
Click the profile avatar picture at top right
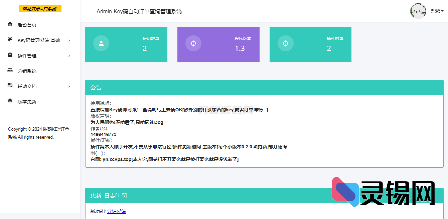[418, 11]
